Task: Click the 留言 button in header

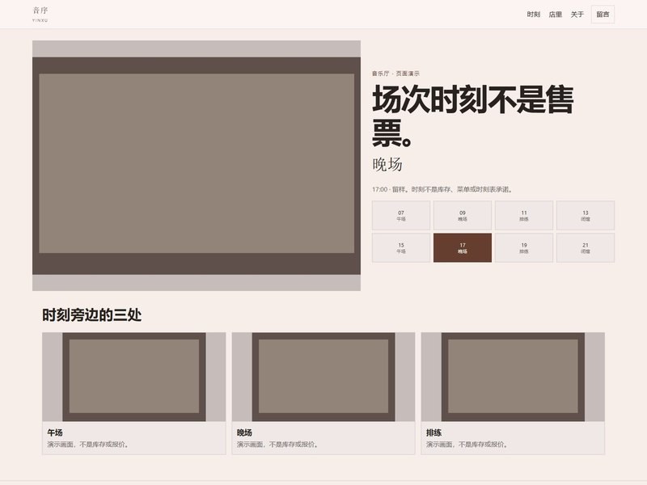Action: [603, 15]
